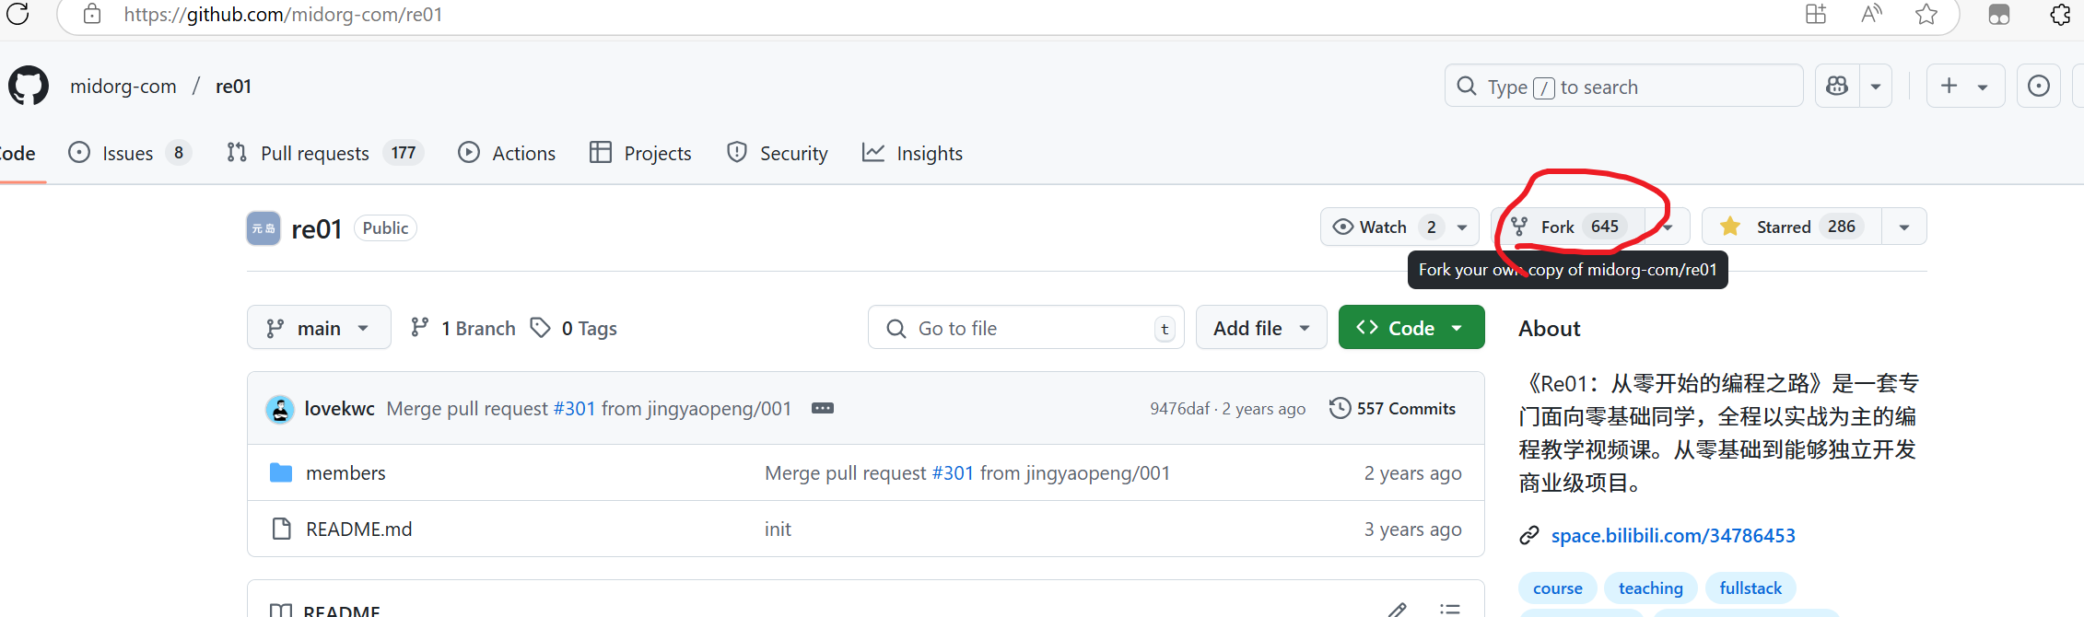The width and height of the screenshot is (2084, 617).
Task: Reload page with browser refresh icon
Action: coord(18,13)
